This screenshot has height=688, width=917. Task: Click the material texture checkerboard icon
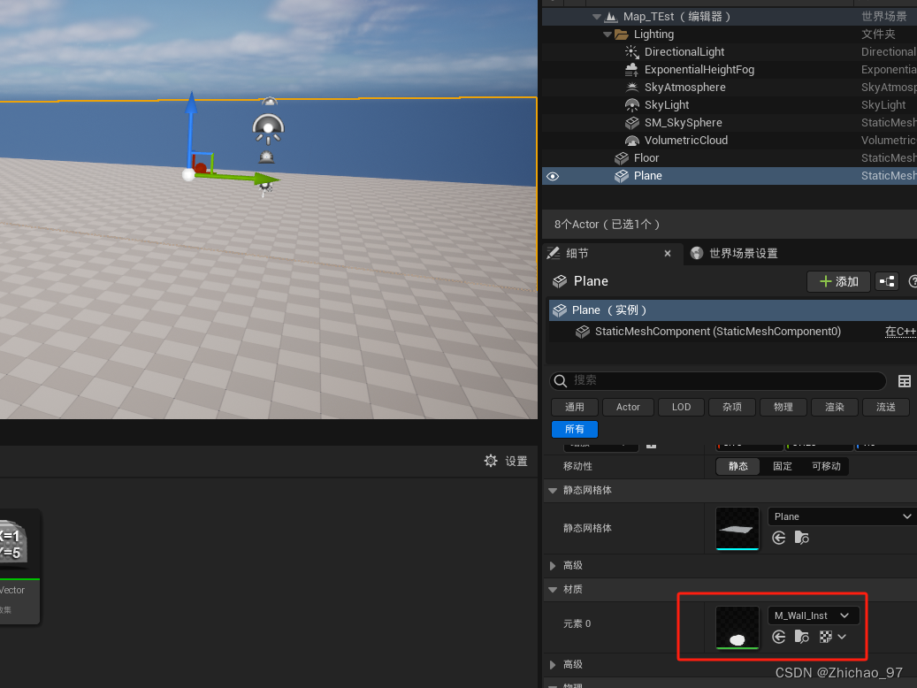(x=826, y=637)
